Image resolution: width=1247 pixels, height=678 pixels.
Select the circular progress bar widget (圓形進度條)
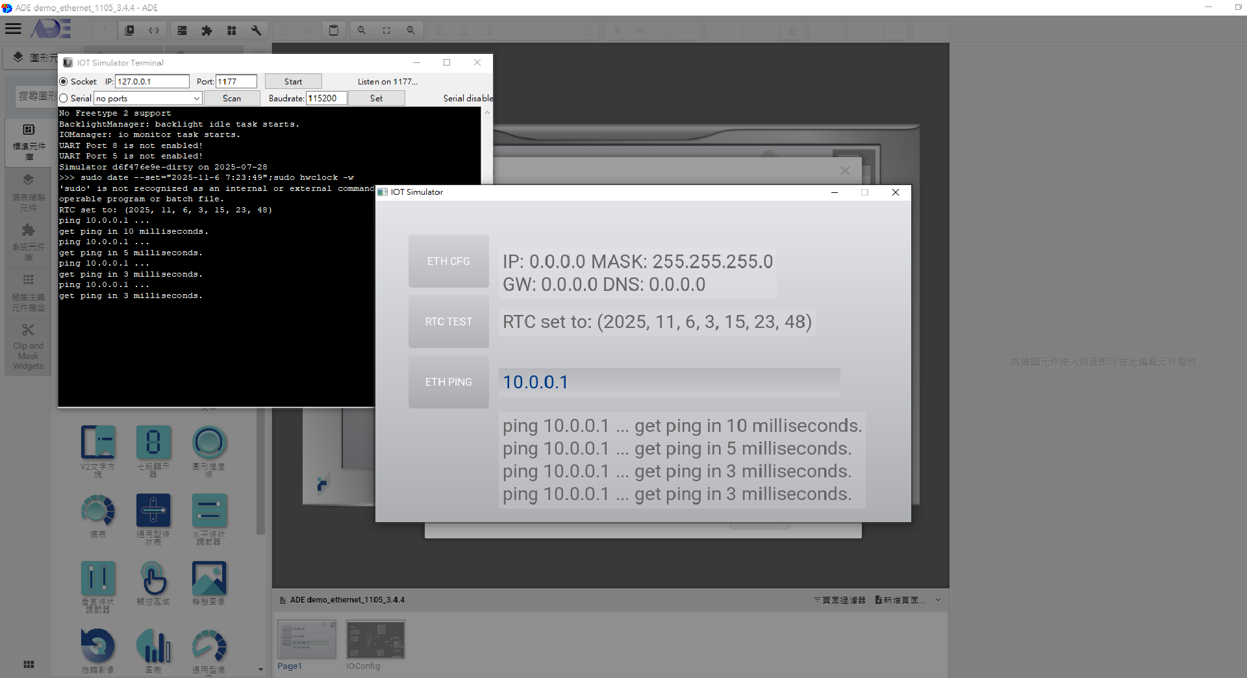[208, 443]
